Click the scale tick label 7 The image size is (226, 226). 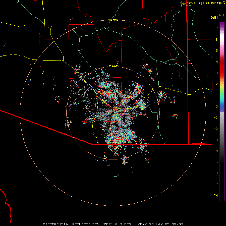tap(217, 28)
